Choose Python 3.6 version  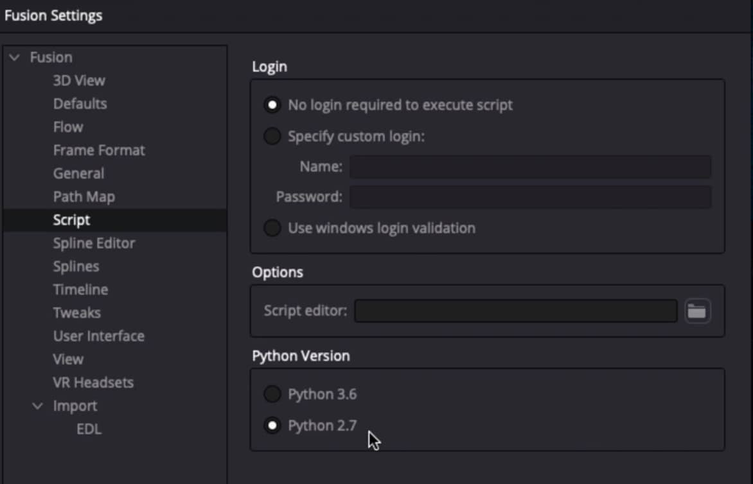272,394
